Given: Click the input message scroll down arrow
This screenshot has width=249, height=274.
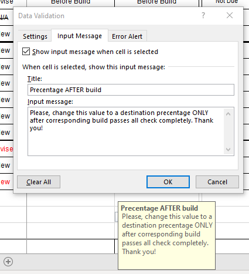Looking at the screenshot, I should pyautogui.click(x=228, y=150).
